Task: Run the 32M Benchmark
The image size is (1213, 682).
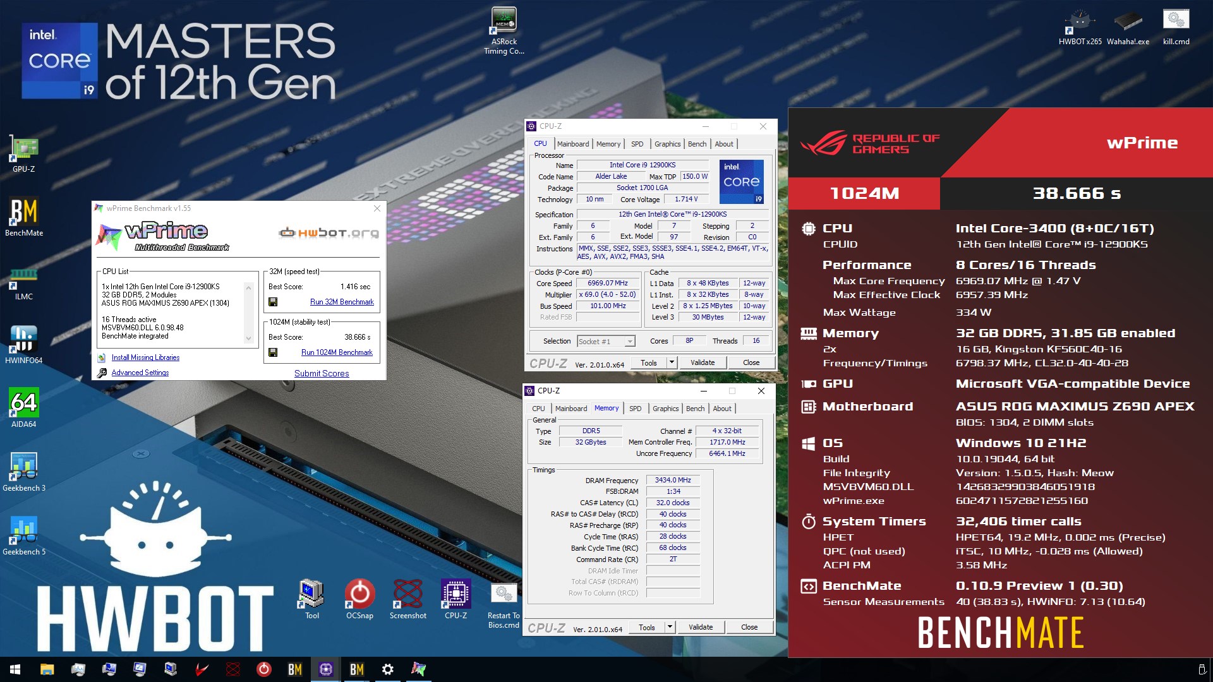Action: click(x=342, y=302)
